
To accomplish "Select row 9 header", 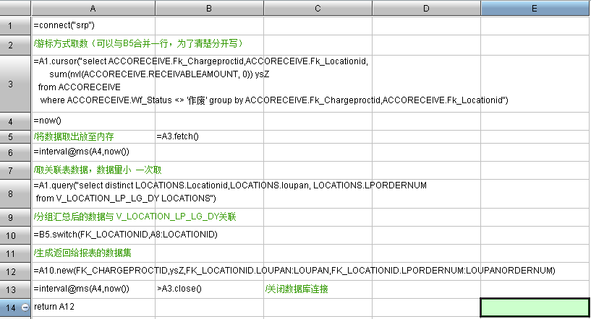I will point(15,217).
